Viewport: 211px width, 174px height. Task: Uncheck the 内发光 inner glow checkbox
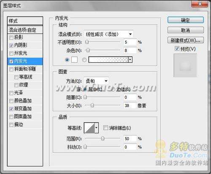click(11, 61)
